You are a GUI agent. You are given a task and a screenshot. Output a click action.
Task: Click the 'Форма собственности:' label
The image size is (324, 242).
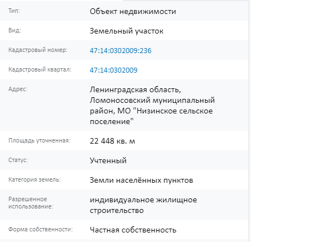pos(41,229)
